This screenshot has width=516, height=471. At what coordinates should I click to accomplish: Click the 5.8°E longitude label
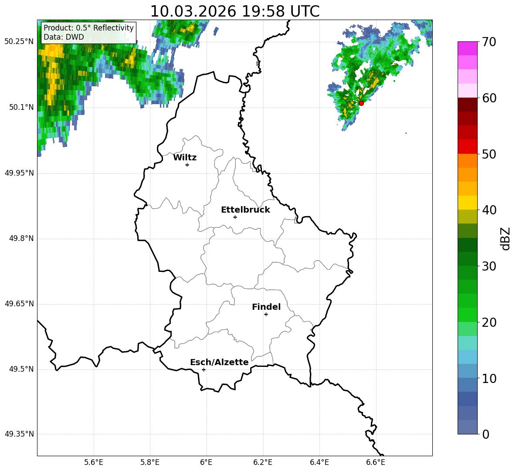pos(150,462)
